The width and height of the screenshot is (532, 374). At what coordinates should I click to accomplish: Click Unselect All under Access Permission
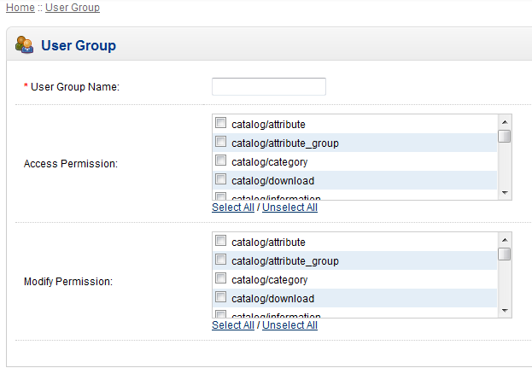tap(289, 207)
